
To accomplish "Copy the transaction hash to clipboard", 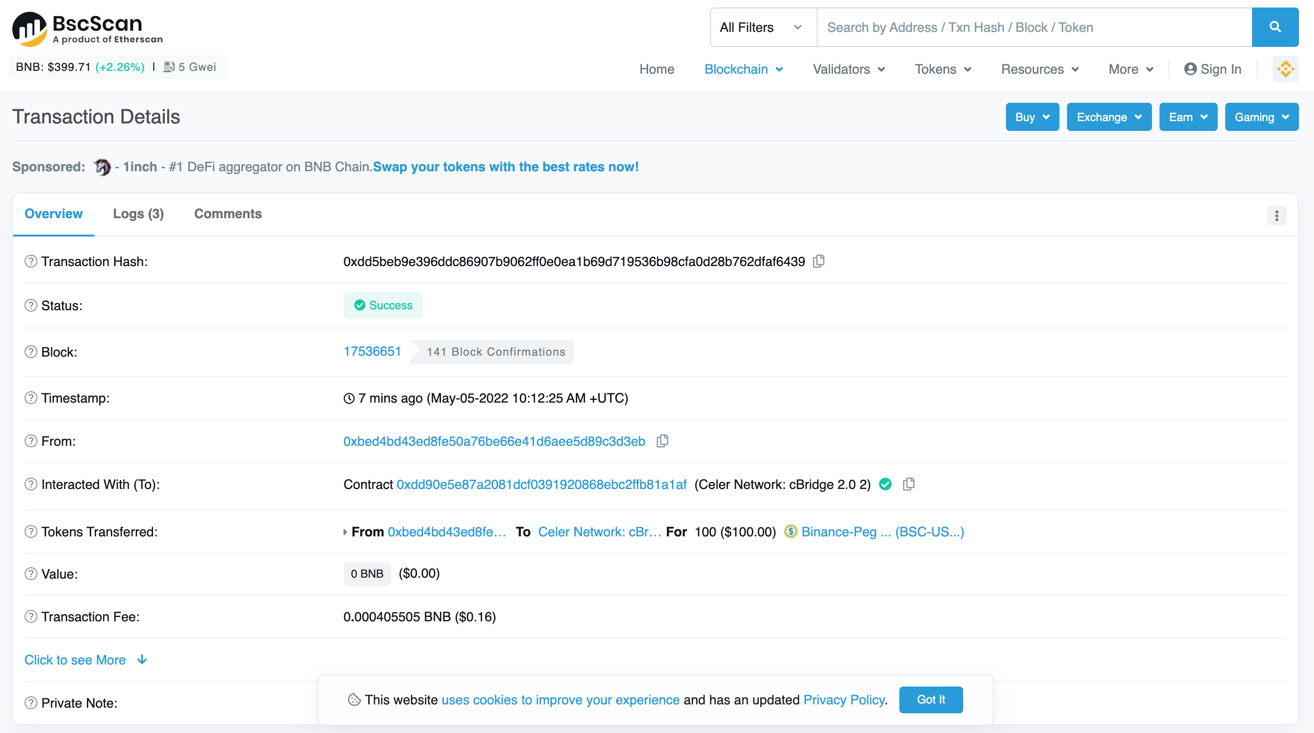I will tap(819, 261).
